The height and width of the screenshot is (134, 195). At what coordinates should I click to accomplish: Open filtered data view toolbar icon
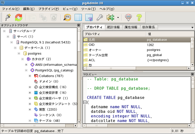coord(89,18)
